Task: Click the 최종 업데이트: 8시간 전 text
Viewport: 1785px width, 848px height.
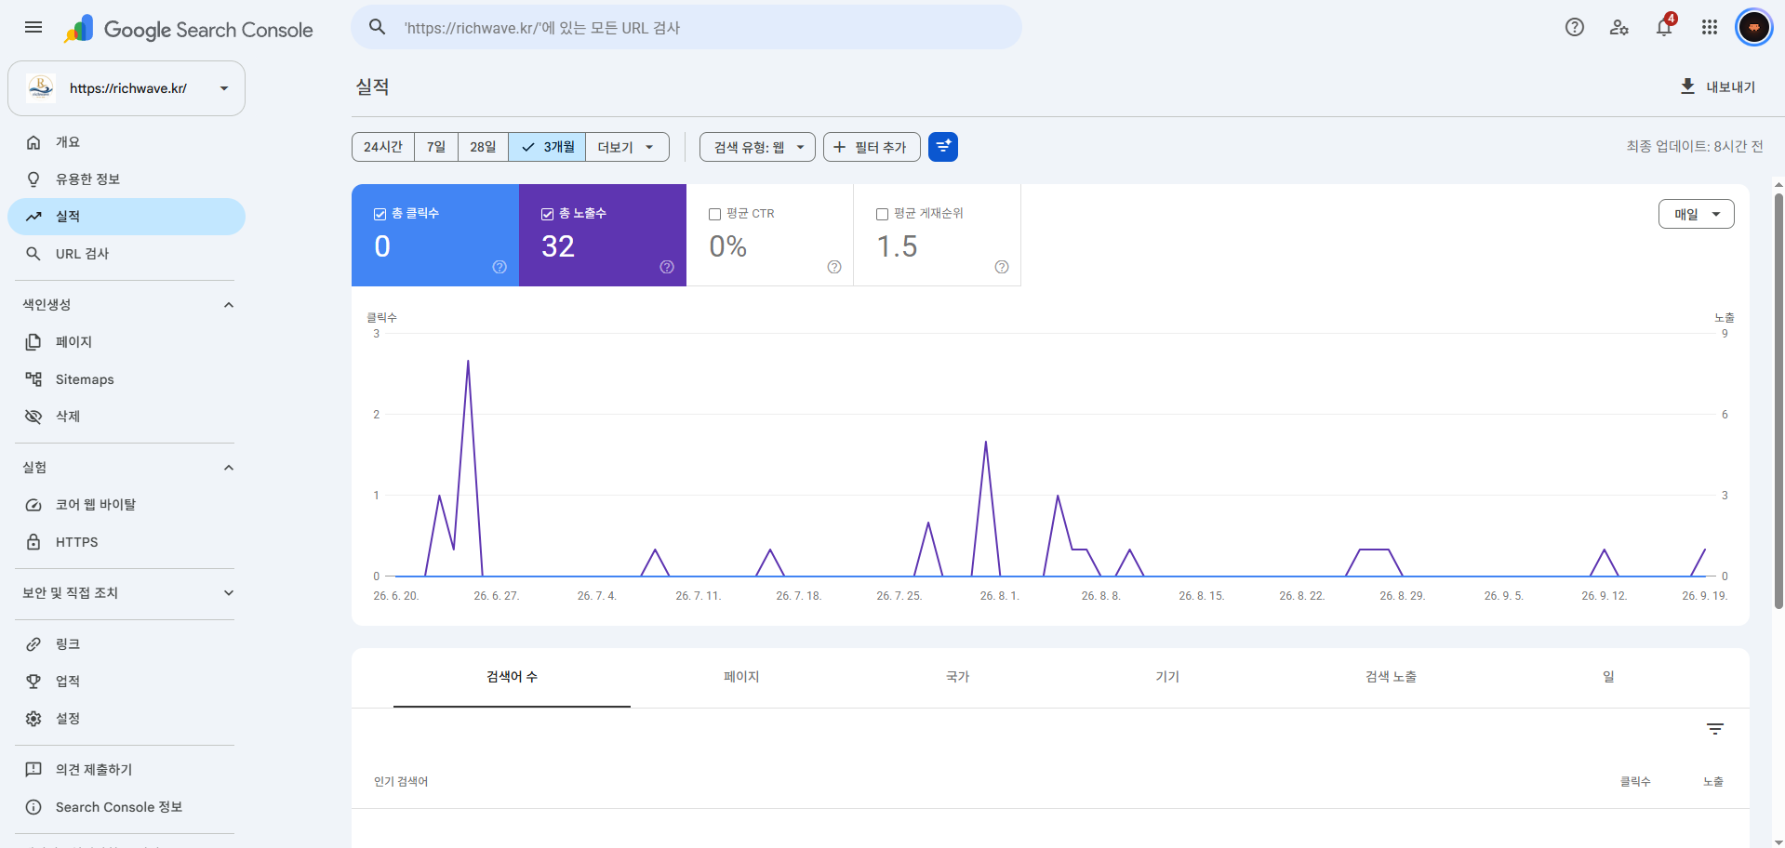Action: click(1695, 146)
